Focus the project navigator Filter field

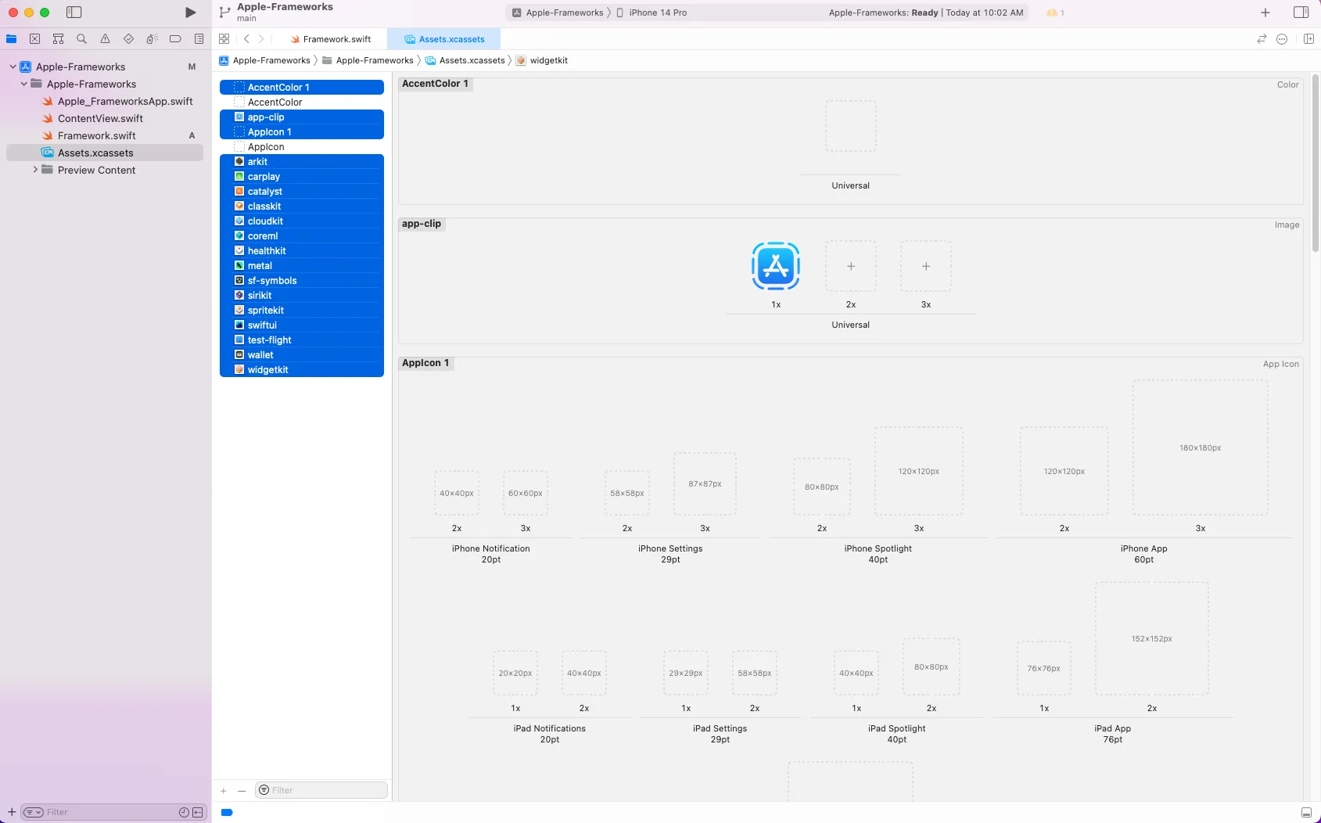113,812
